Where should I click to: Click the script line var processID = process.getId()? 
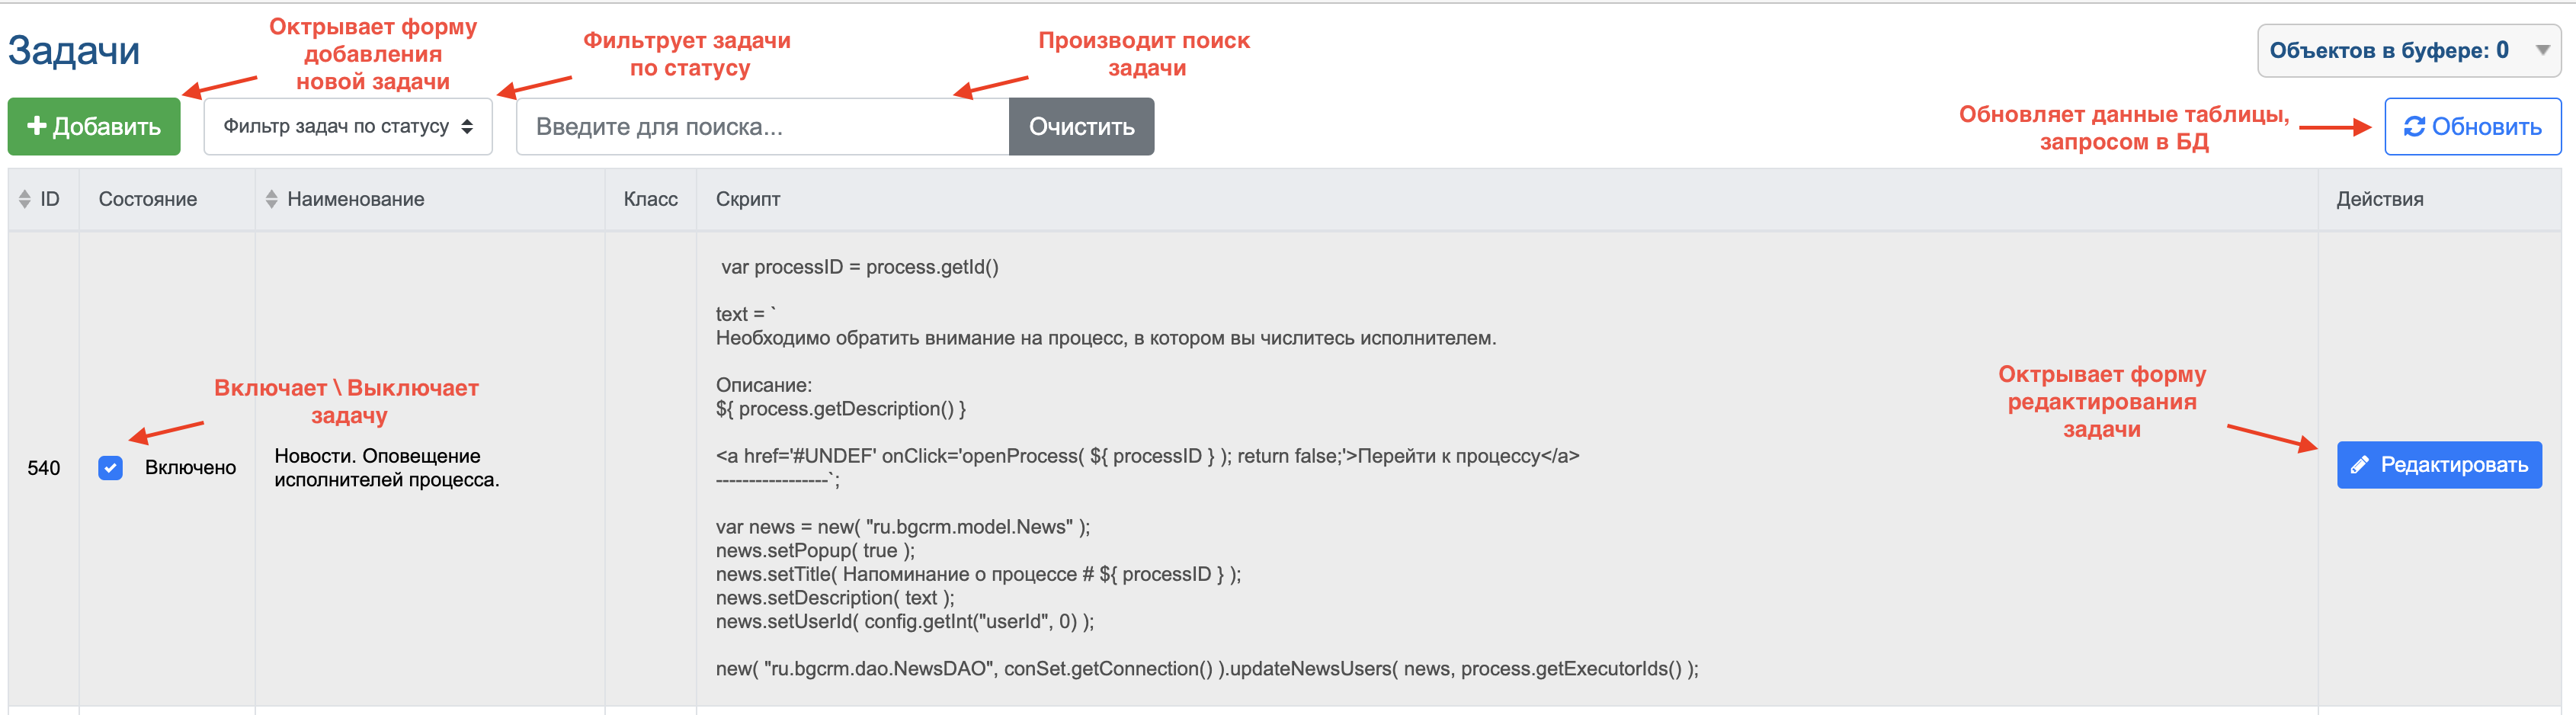click(860, 267)
